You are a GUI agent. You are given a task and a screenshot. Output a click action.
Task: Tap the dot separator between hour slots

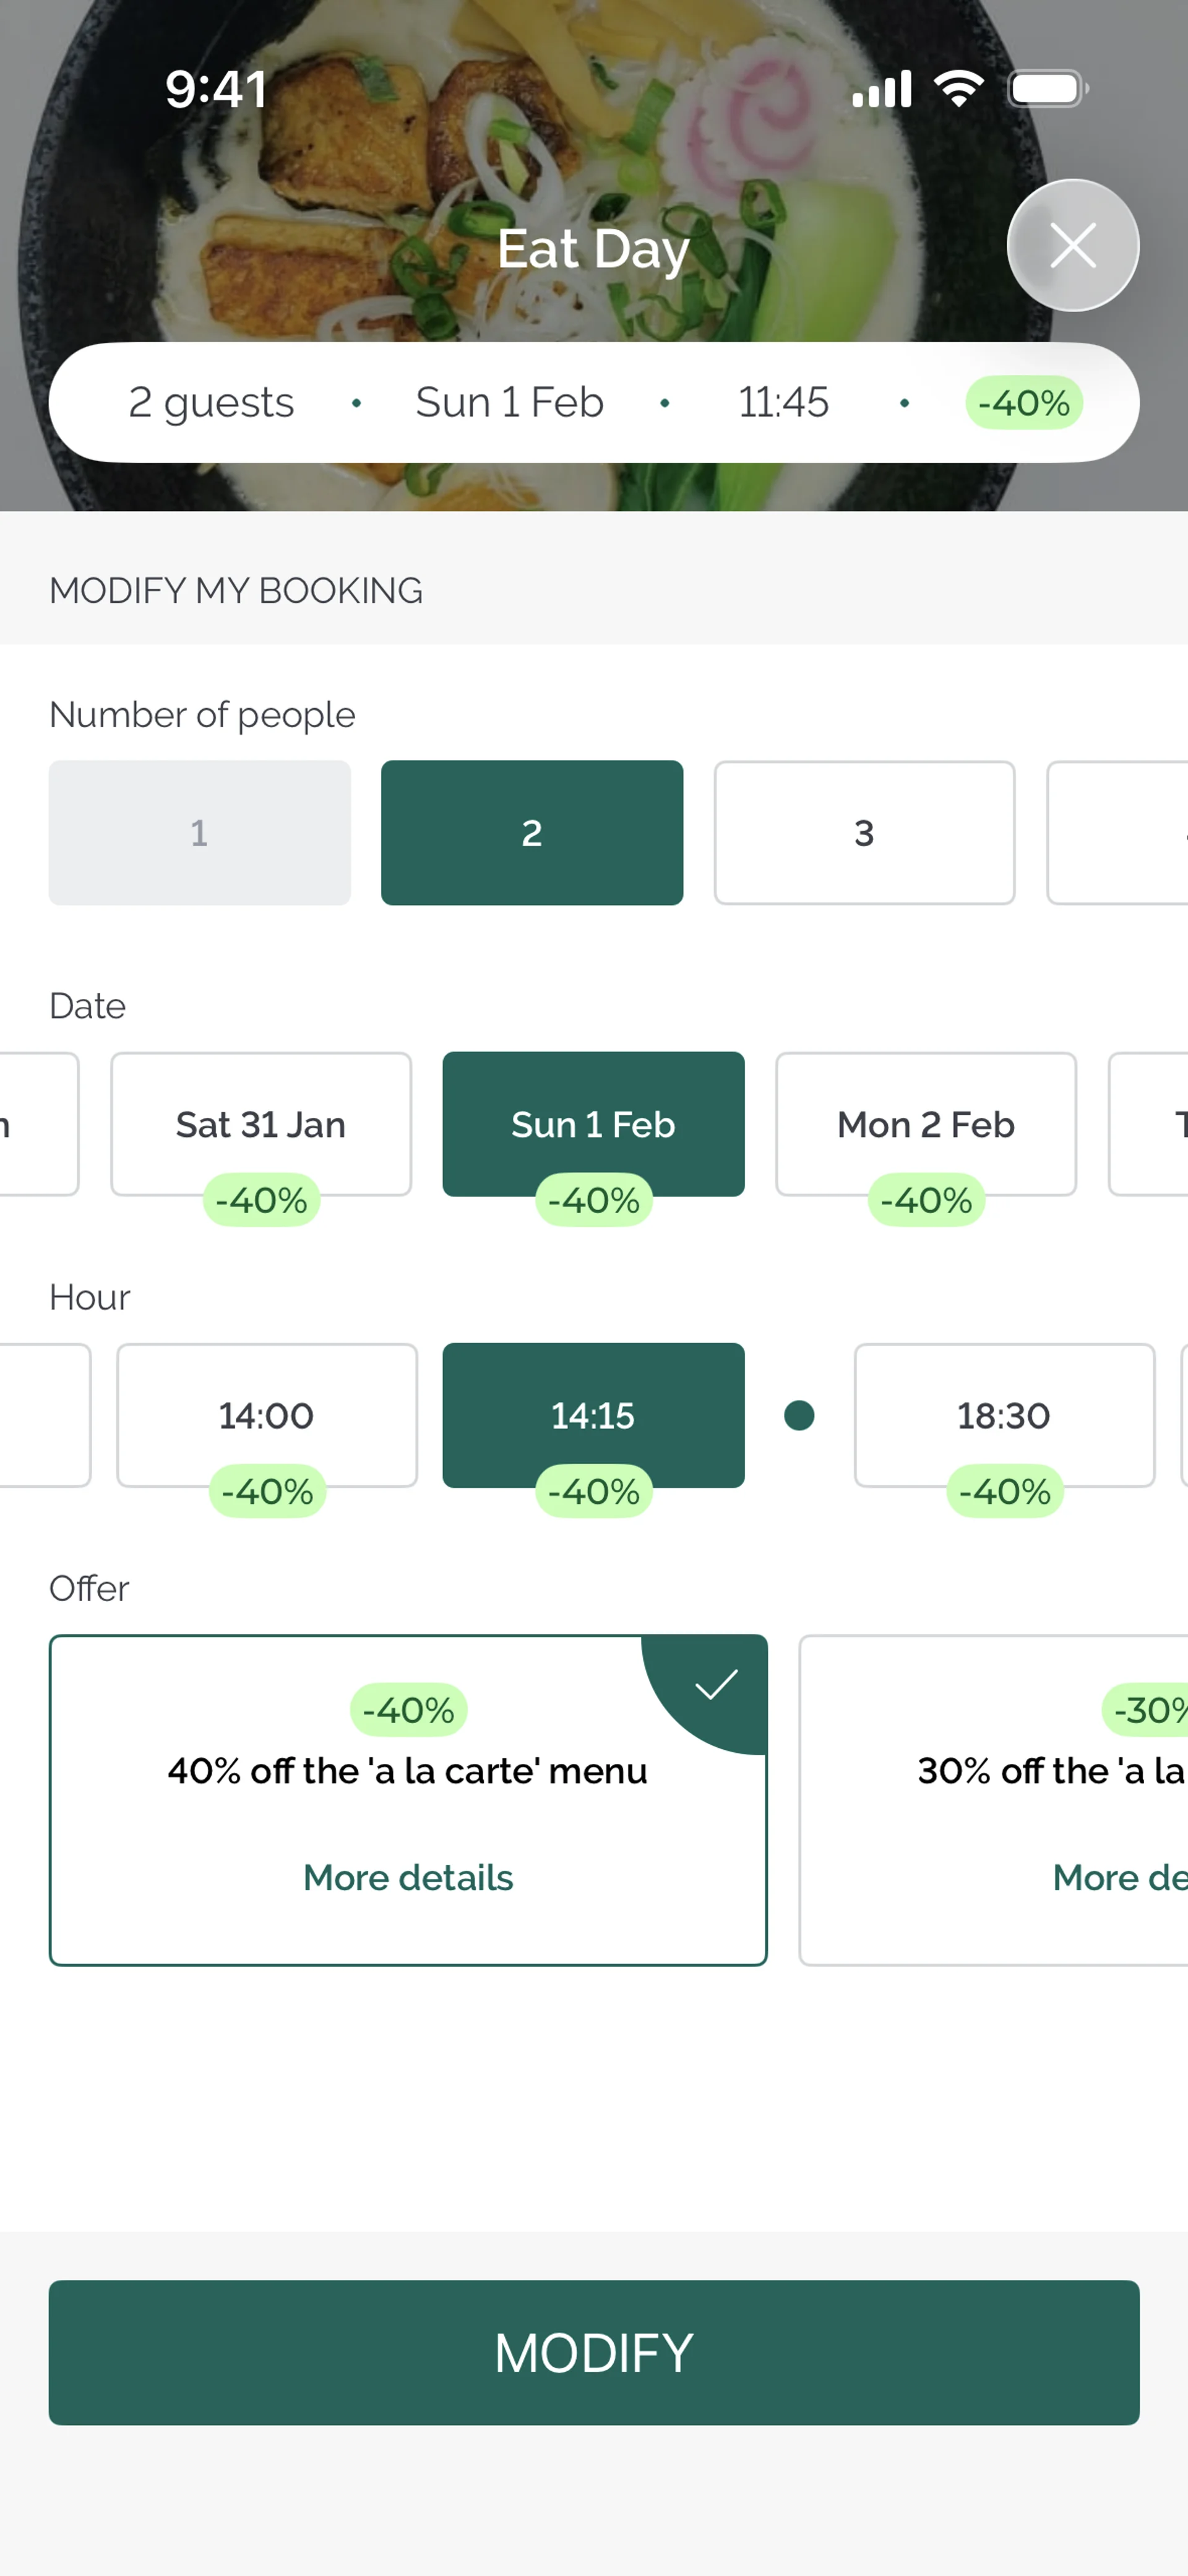coord(799,1415)
